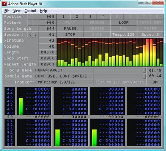Click the Speed:6 field

point(150,35)
